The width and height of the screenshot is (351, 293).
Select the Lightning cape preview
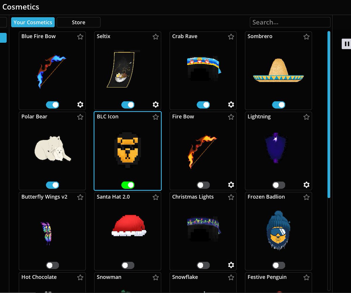point(275,148)
